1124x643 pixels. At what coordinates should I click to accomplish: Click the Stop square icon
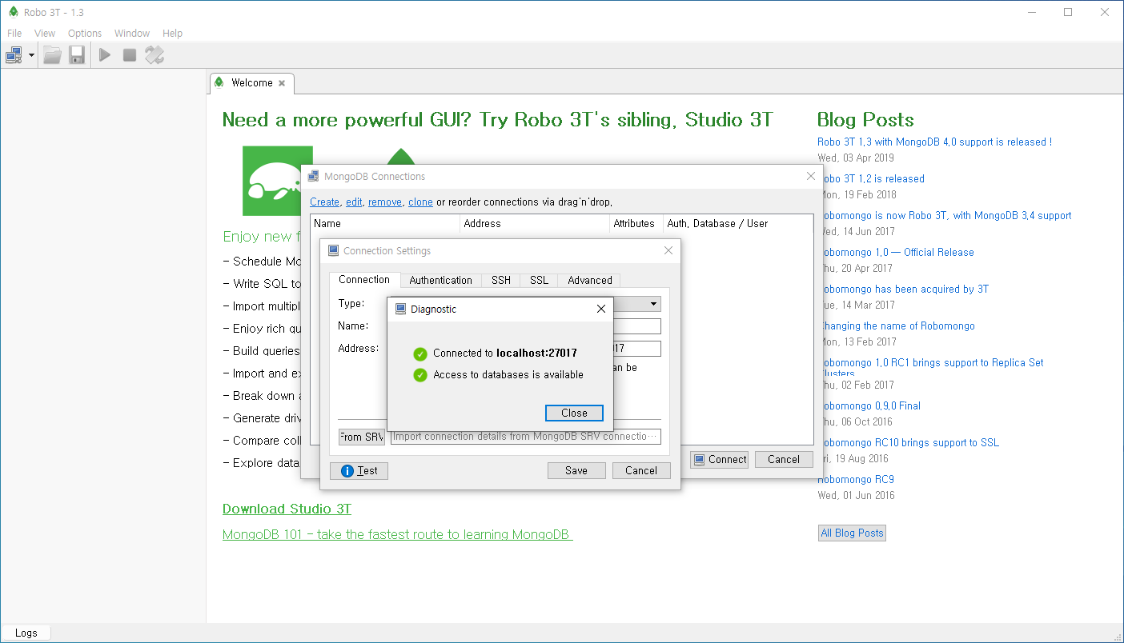click(130, 55)
